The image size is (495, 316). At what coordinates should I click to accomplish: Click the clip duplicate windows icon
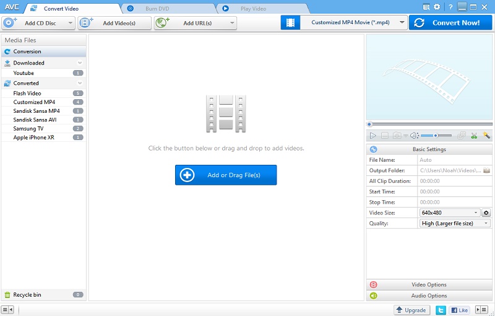pos(462,136)
